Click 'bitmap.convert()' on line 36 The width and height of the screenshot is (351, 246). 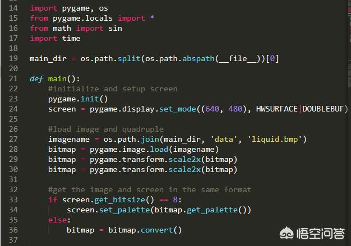145,230
